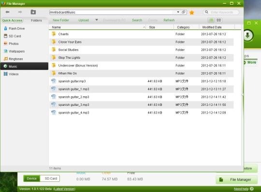The width and height of the screenshot is (261, 192).
Task: Click the 2012-12-12 15:18 modified date
Action: coord(214,81)
